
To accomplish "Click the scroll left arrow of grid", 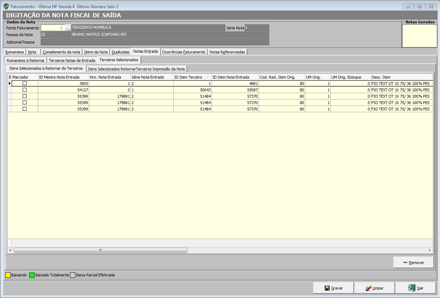I will pos(10,250).
